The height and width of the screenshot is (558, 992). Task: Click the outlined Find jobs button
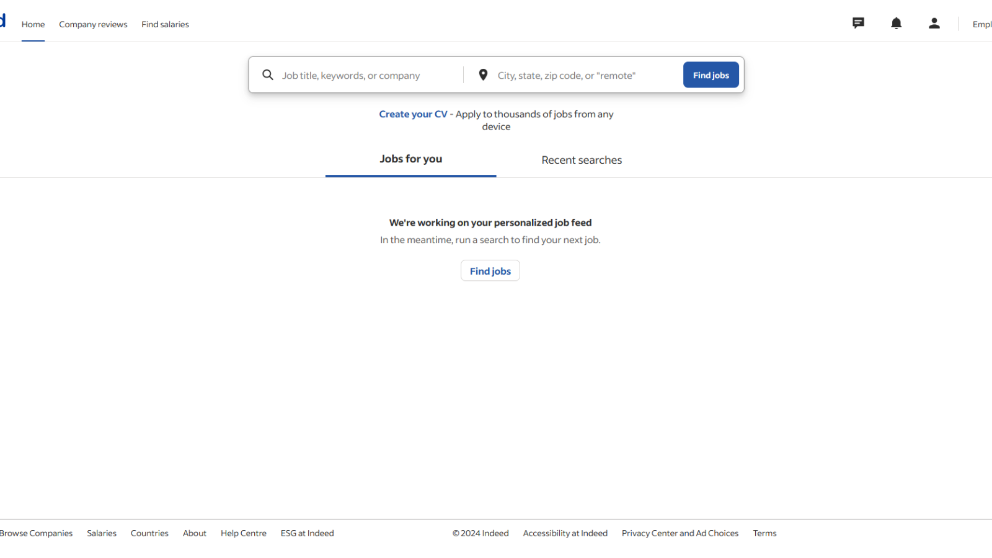pos(490,271)
